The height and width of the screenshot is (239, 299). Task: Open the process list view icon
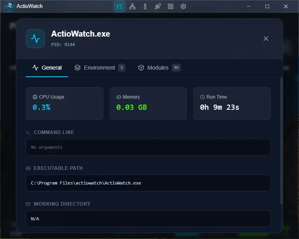coord(120,6)
